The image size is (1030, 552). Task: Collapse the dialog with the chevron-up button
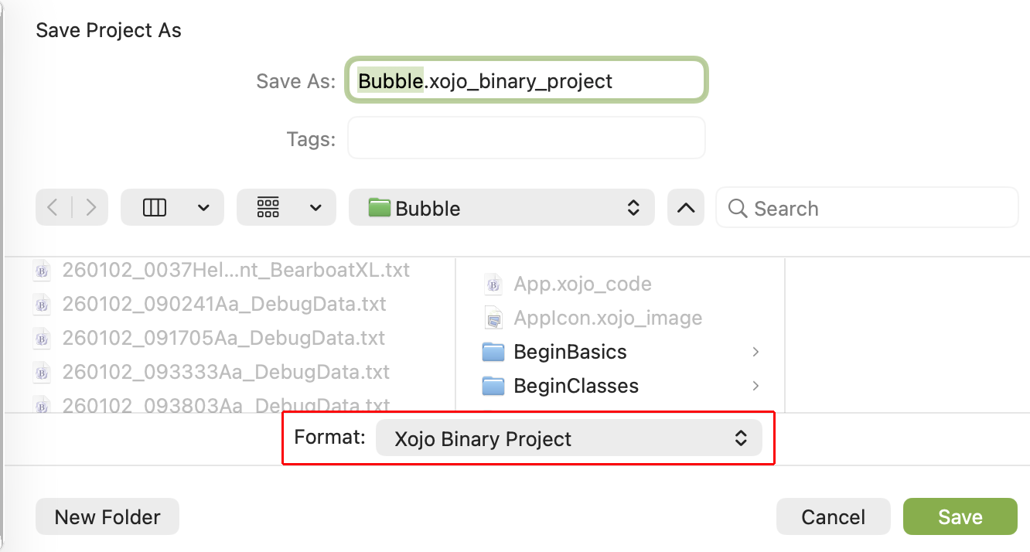pyautogui.click(x=685, y=208)
